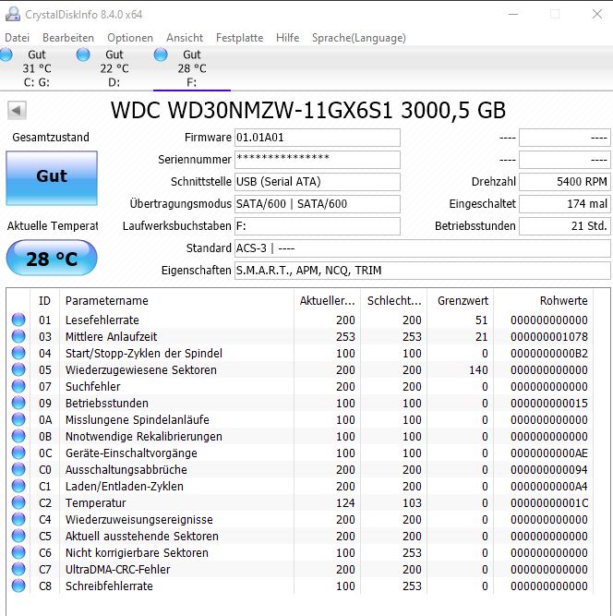Click the status orb for Start/Stopp-Zyklen der Spindel

18,353
